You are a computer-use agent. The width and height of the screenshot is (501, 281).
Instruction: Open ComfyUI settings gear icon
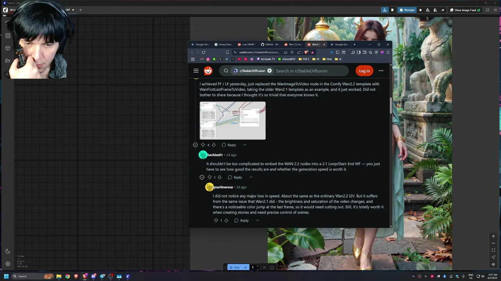point(7,264)
